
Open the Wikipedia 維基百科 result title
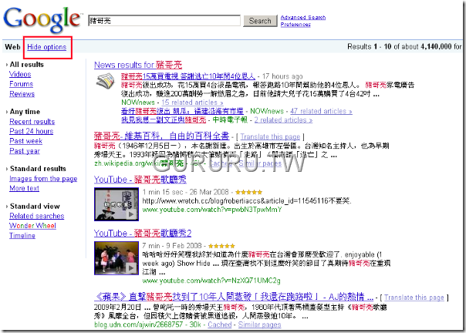pyautogui.click(x=162, y=136)
